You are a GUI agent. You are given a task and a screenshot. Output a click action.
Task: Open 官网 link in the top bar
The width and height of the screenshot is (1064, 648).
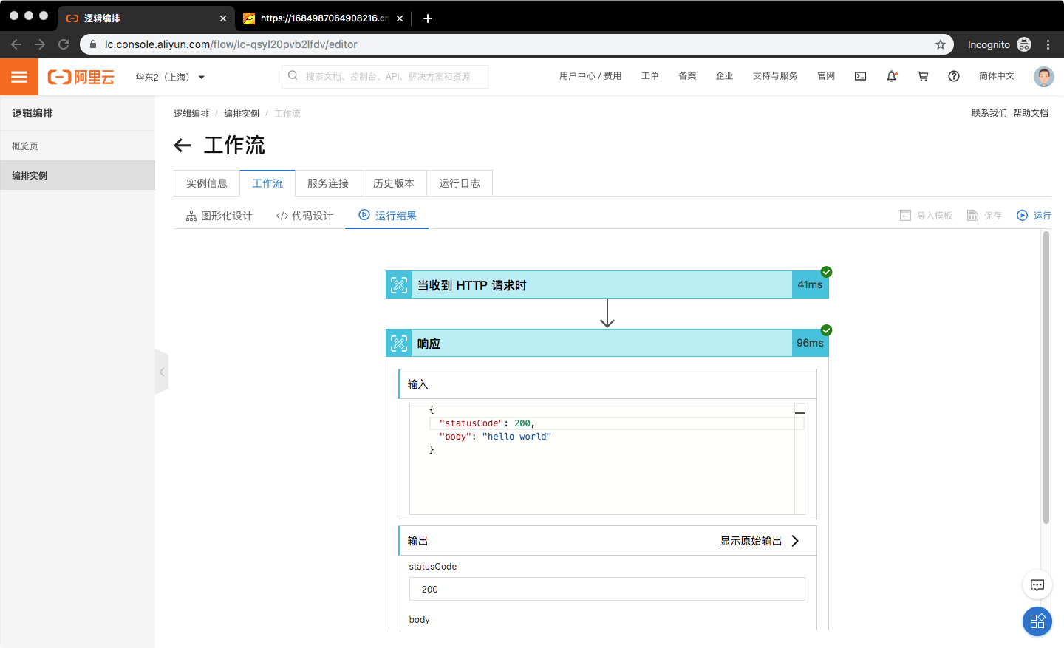pyautogui.click(x=826, y=76)
